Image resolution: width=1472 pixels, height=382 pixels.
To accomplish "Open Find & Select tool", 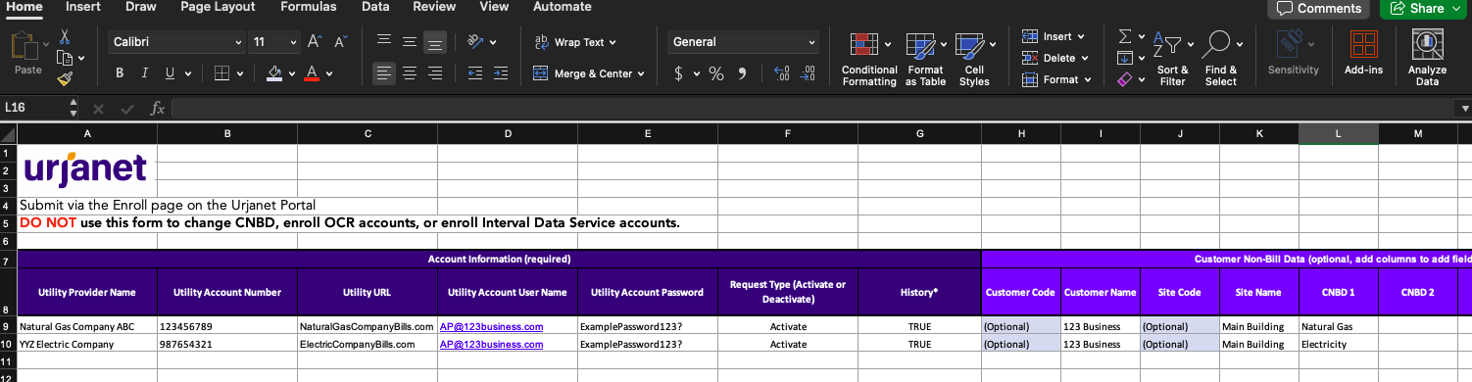I will point(1220,59).
